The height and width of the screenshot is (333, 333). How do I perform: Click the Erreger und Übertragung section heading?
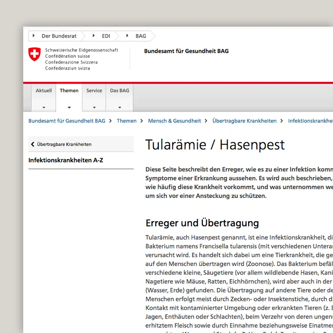pyautogui.click(x=202, y=223)
